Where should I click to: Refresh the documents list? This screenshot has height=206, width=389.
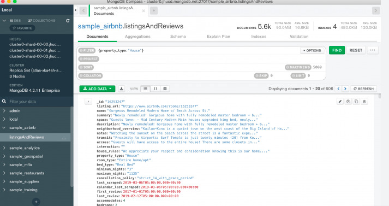pos(363,89)
